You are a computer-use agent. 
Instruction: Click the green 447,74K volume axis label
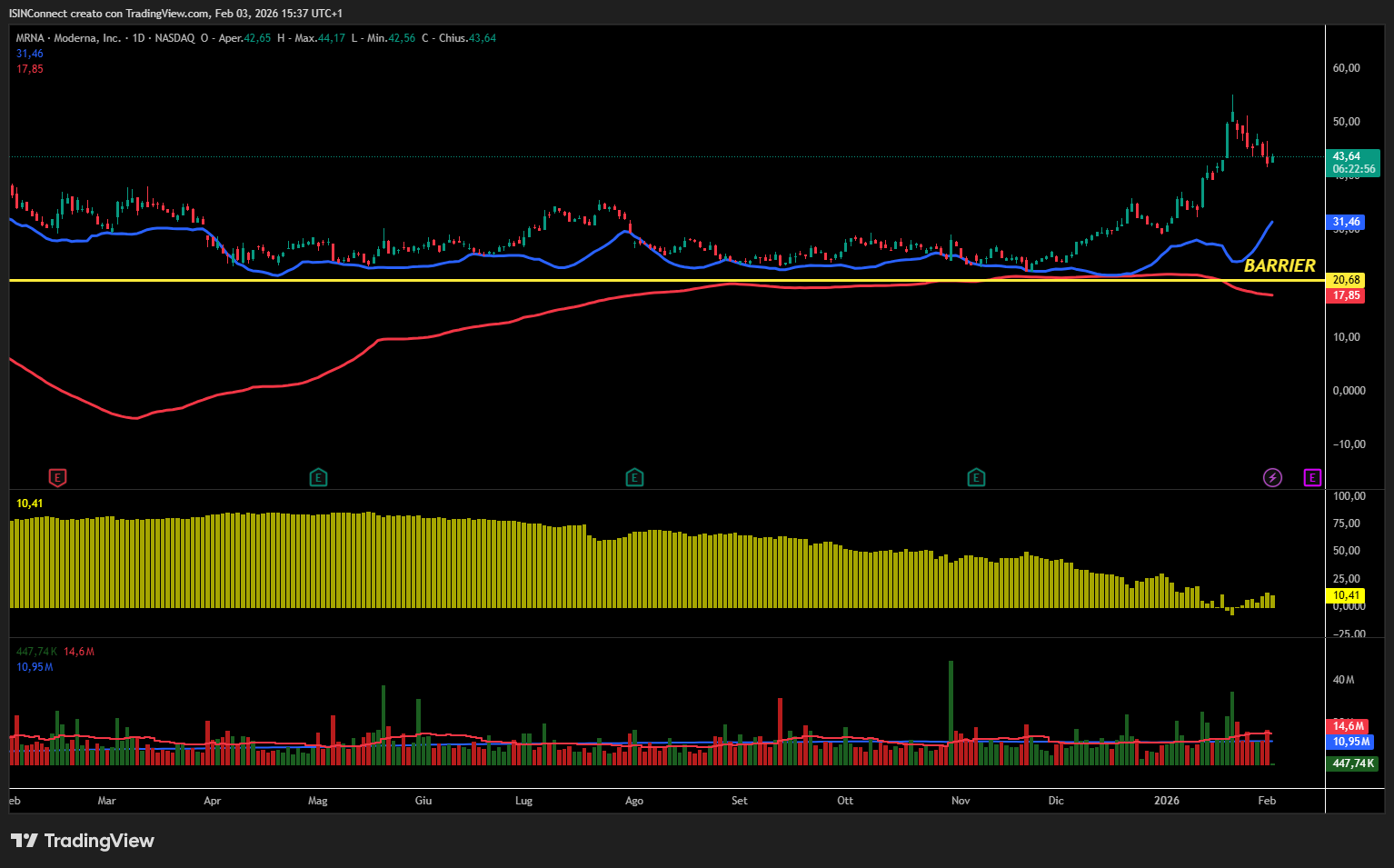click(x=1353, y=763)
